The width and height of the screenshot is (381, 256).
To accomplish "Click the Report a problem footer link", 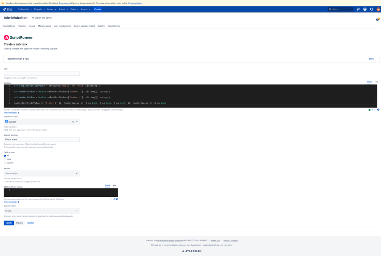I will 231,241.
